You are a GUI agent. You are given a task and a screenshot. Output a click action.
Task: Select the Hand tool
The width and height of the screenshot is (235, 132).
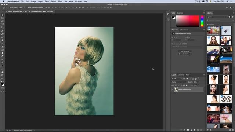point(3,72)
